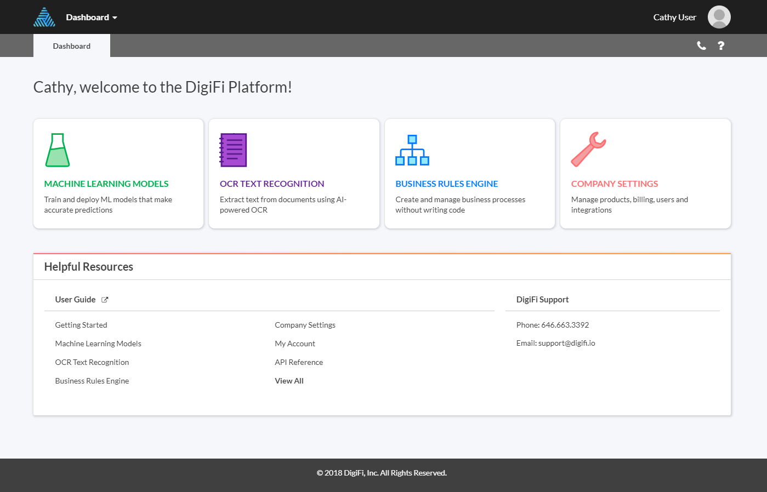
Task: Click 'Create and manage business processes' description
Action: pyautogui.click(x=461, y=205)
